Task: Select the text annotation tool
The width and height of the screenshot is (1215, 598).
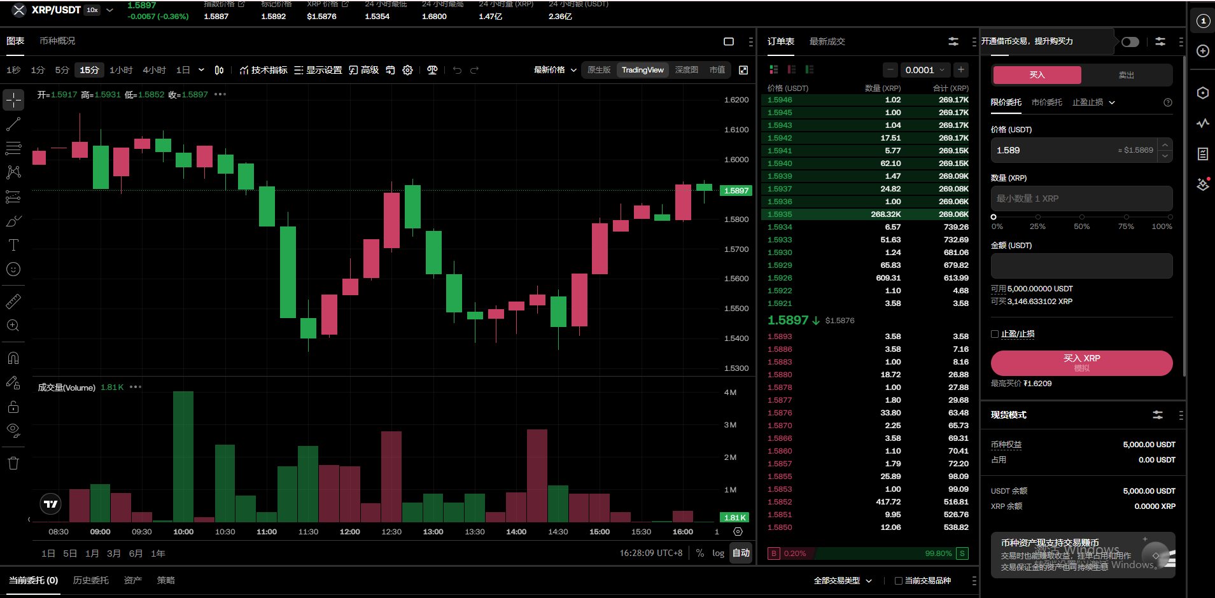Action: (13, 245)
